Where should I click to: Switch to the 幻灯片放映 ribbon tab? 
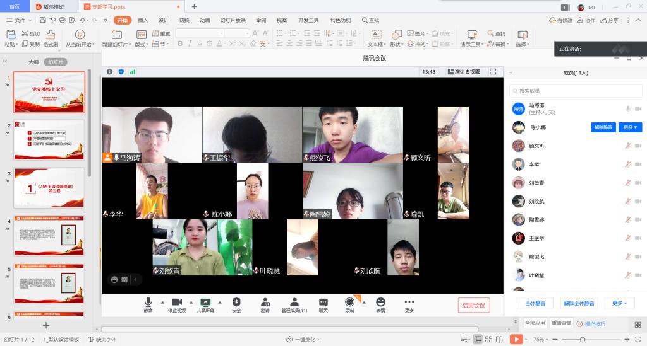tap(233, 20)
